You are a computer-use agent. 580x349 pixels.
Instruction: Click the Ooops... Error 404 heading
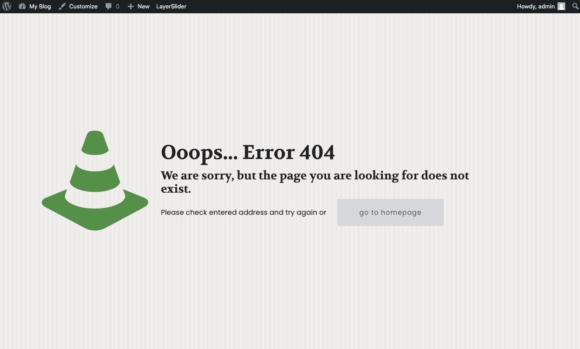[x=248, y=152]
